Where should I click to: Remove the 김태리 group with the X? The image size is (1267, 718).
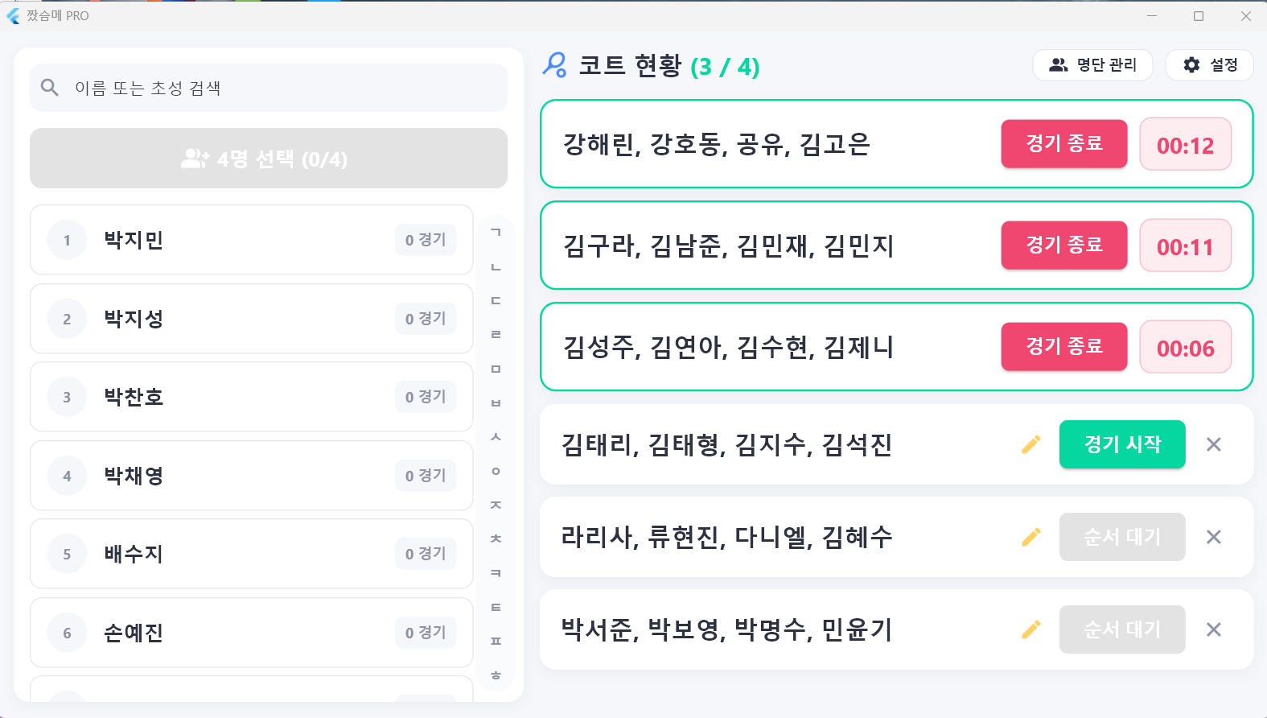1214,444
